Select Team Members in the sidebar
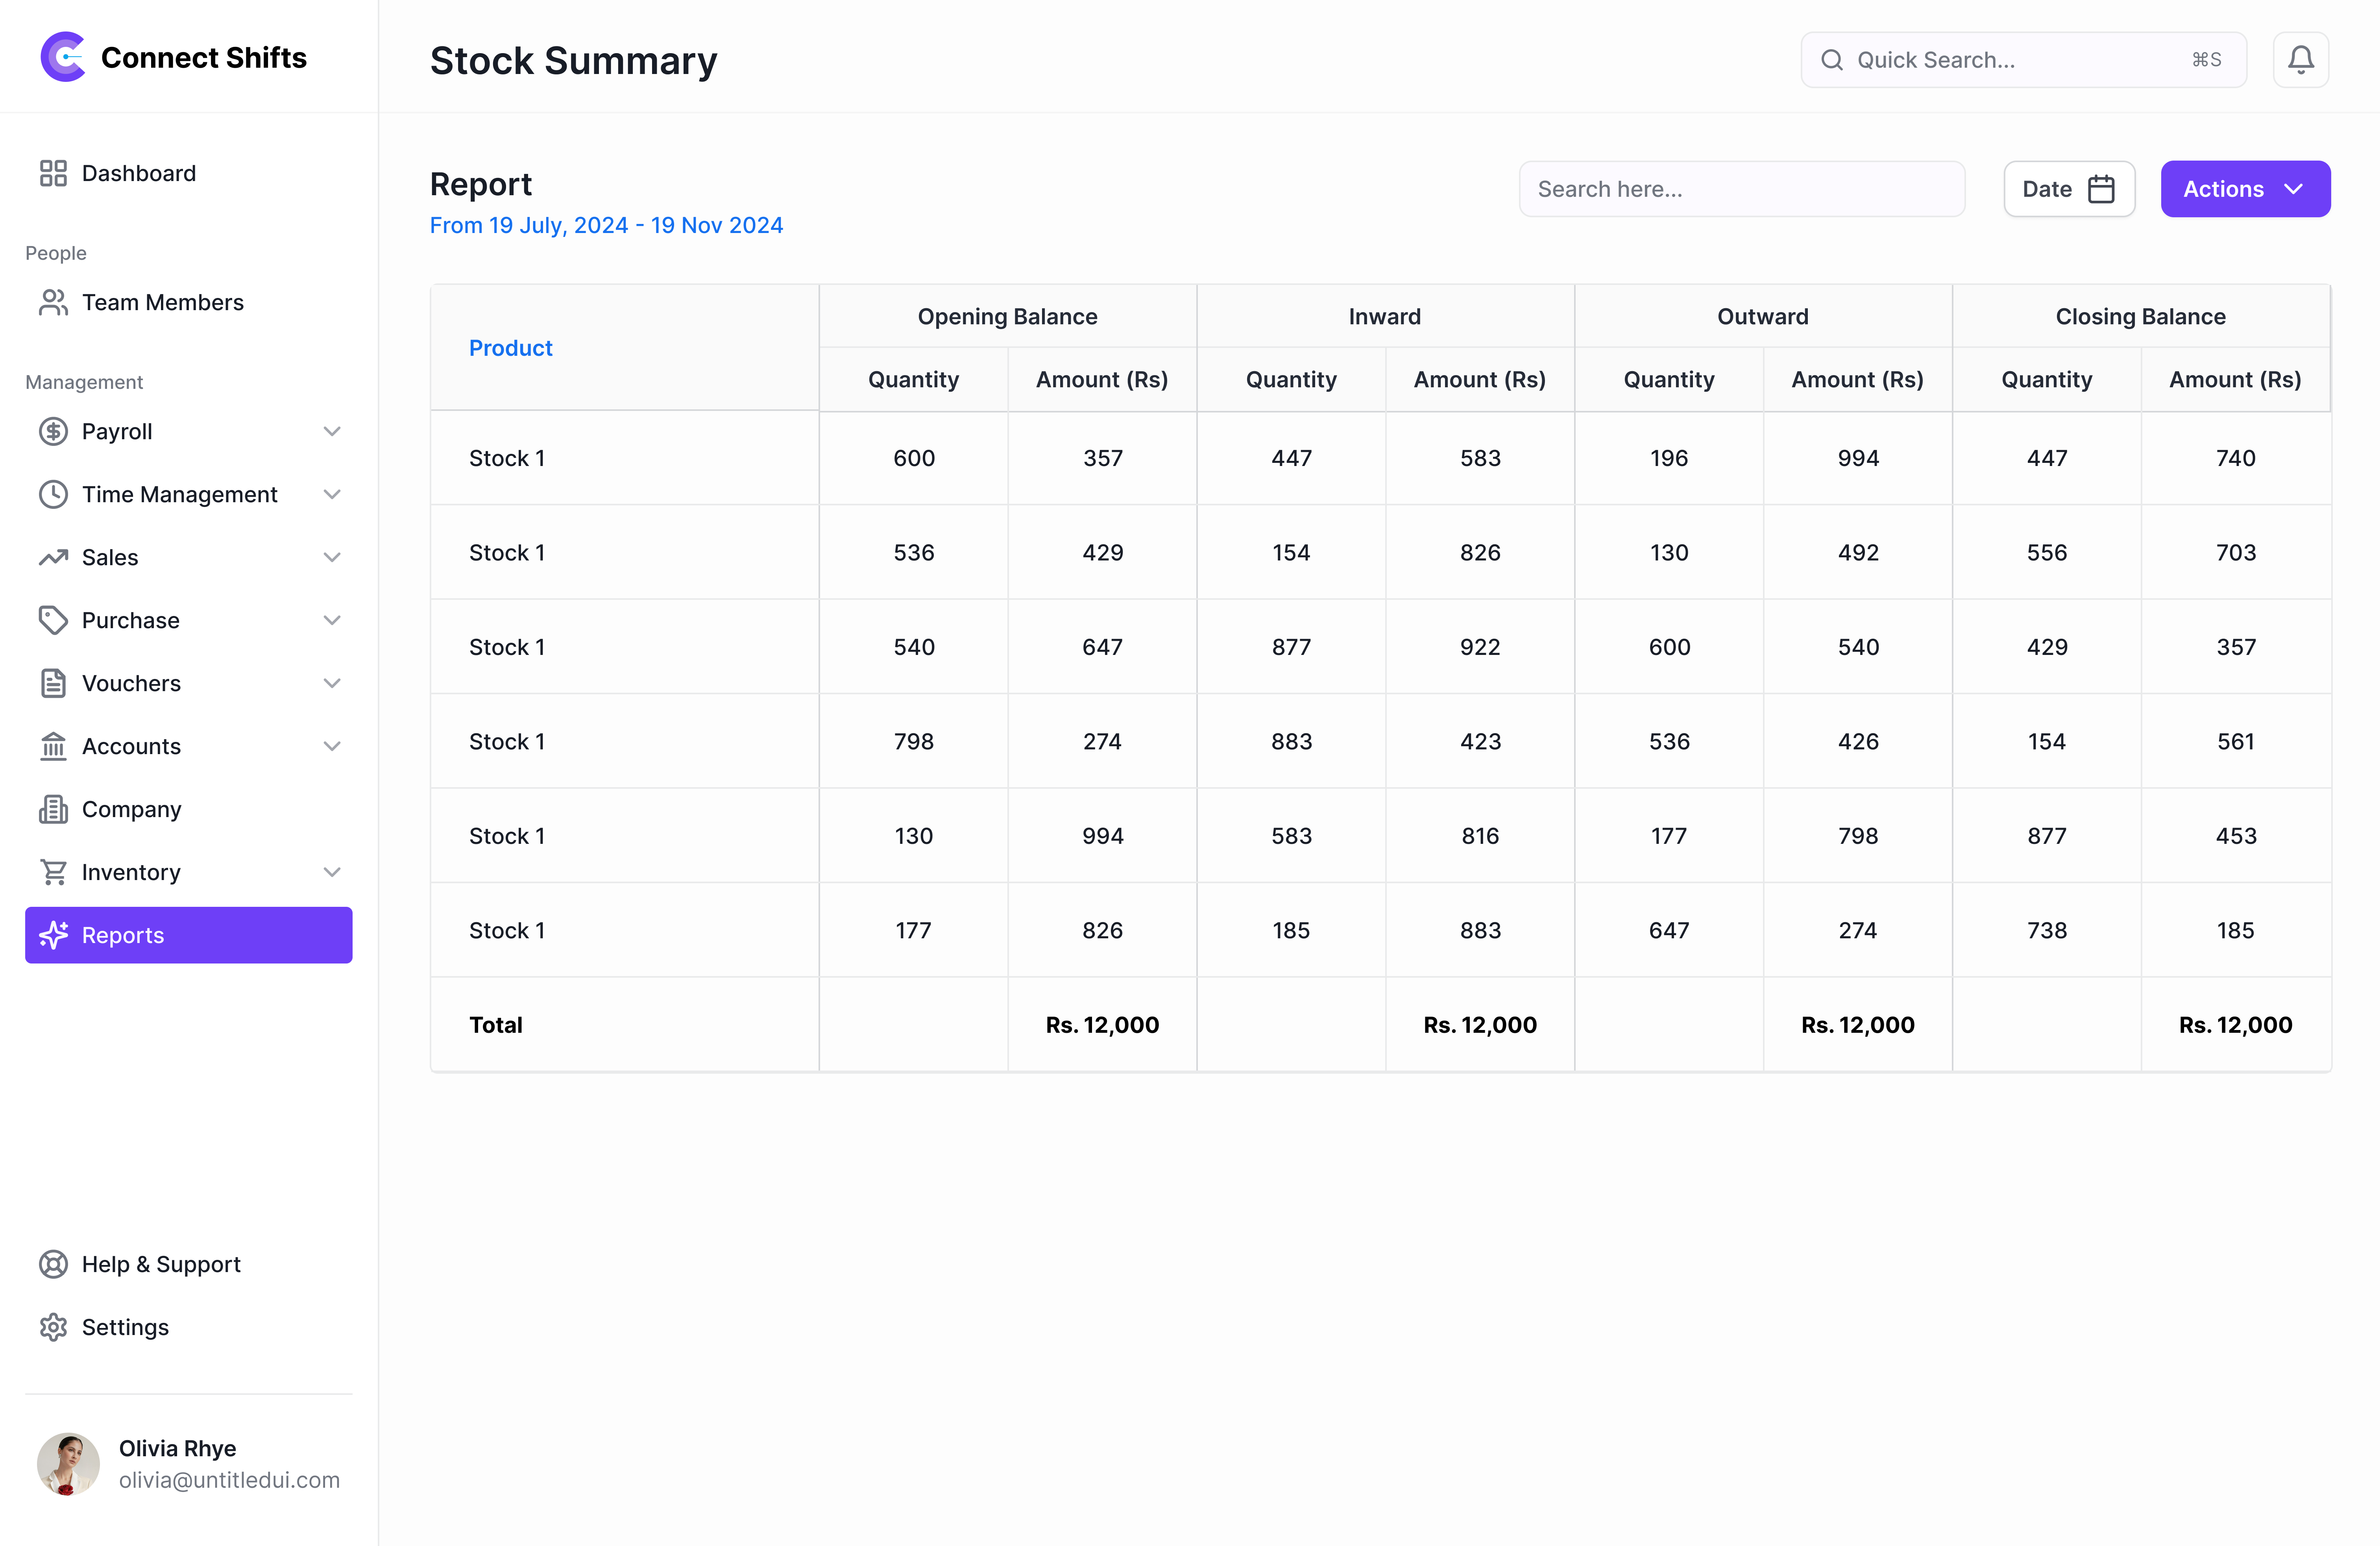This screenshot has width=2380, height=1546. 162,302
